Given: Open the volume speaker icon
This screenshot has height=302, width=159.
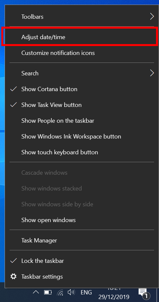Looking at the screenshot, I should [71, 292].
